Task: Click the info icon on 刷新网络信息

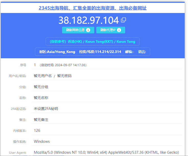Action: tap(88, 30)
